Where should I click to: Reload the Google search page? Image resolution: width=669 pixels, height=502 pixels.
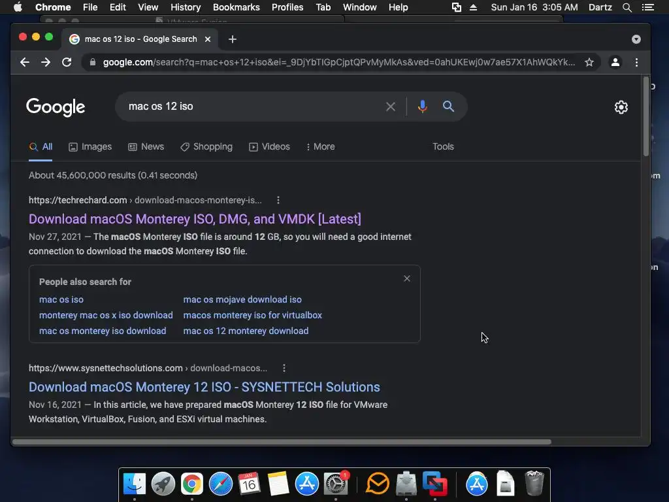point(67,62)
